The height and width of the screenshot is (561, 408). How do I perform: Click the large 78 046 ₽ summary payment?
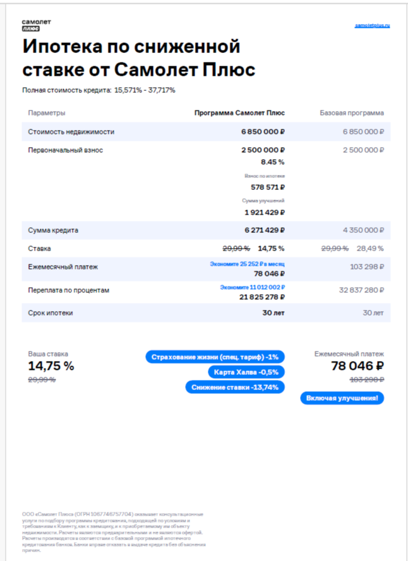(x=357, y=367)
